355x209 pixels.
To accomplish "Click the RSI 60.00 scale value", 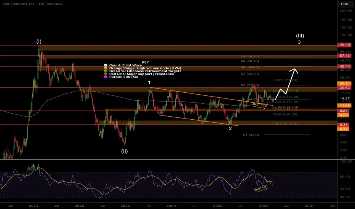I will (345, 177).
